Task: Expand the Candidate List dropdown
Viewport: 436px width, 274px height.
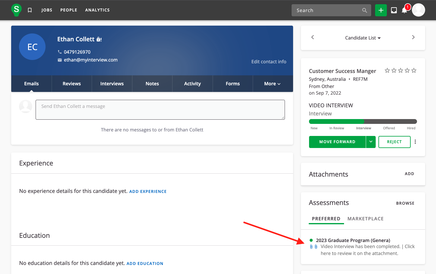Action: click(x=363, y=38)
